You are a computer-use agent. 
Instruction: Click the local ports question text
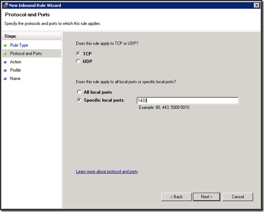coord(126,82)
